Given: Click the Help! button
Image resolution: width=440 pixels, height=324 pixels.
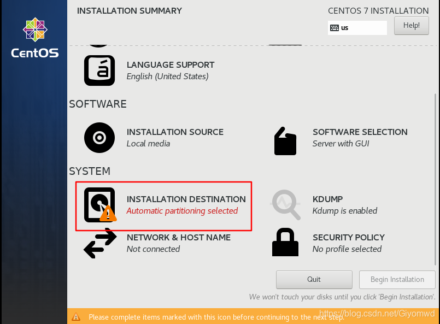Looking at the screenshot, I should click(x=412, y=26).
